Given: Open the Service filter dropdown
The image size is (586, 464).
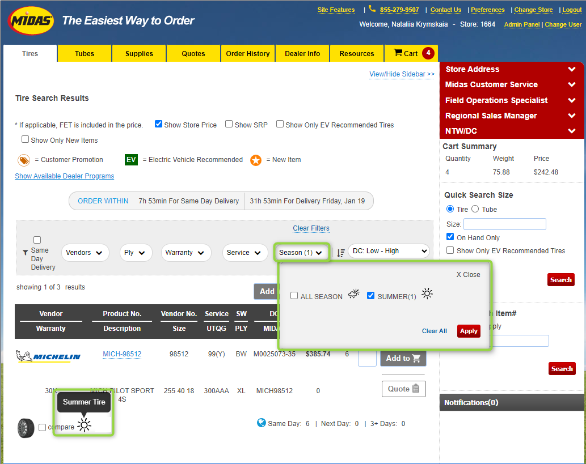Looking at the screenshot, I should 245,253.
